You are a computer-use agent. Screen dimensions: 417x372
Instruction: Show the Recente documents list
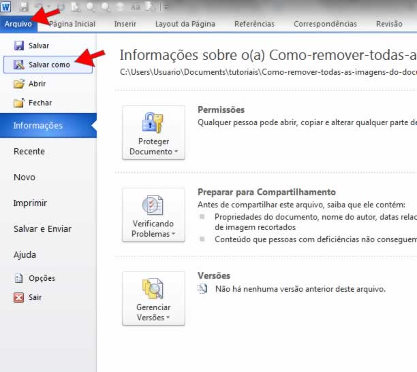tap(29, 152)
